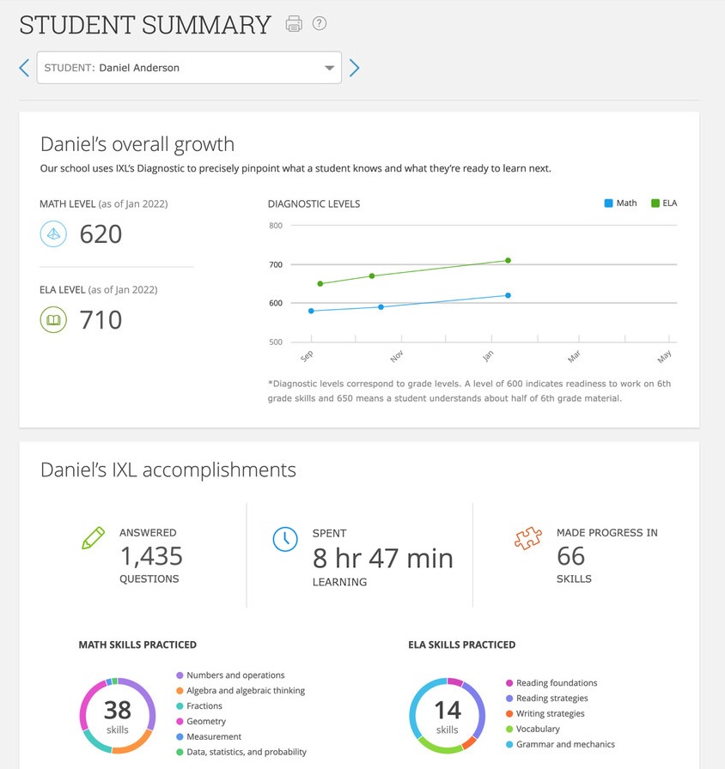This screenshot has width=725, height=769.
Task: Click the 1,435 questions answered value
Action: coord(151,556)
